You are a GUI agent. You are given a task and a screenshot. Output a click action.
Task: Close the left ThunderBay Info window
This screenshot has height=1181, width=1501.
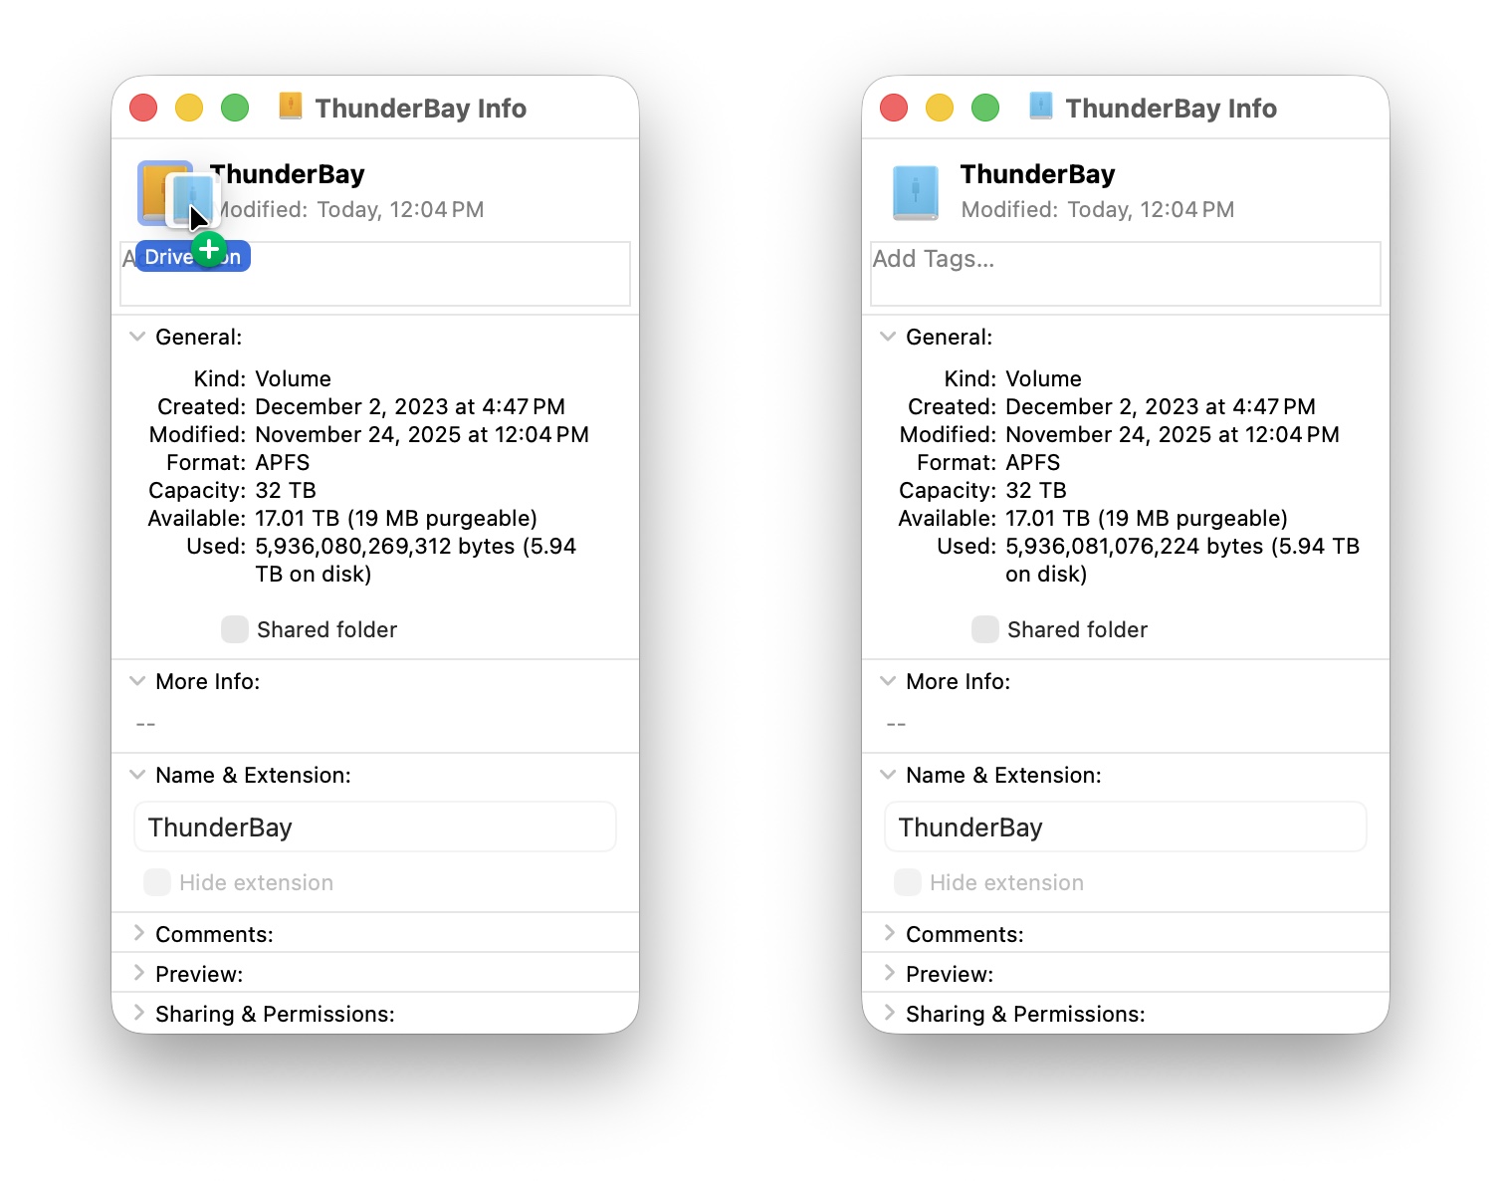[x=143, y=108]
